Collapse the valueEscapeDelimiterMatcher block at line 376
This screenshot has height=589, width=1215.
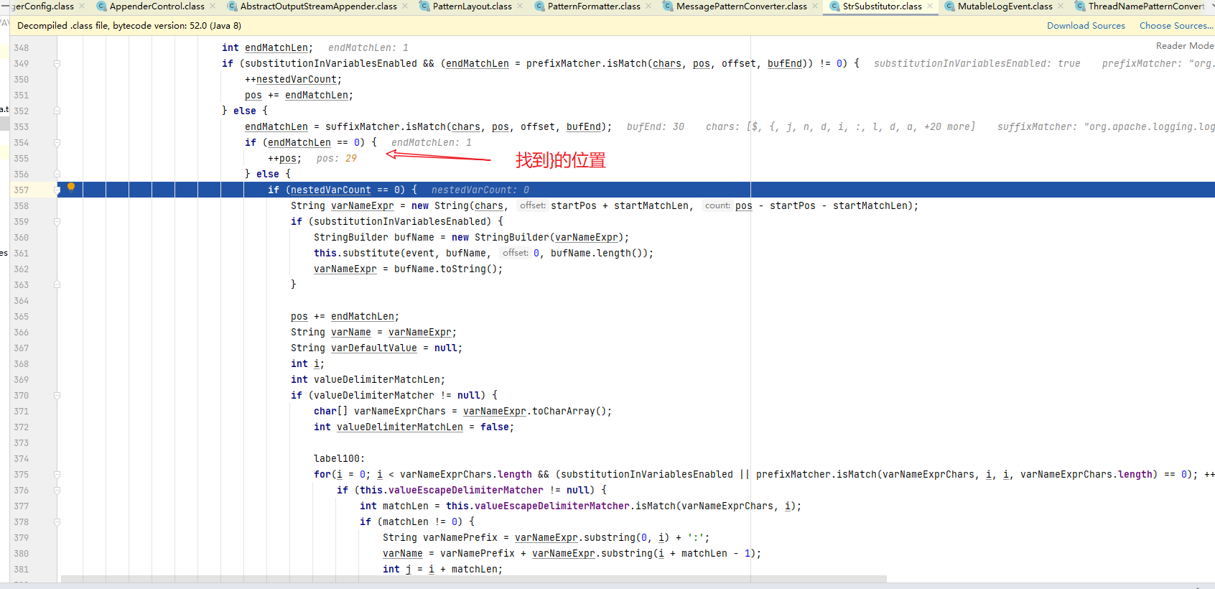point(57,491)
